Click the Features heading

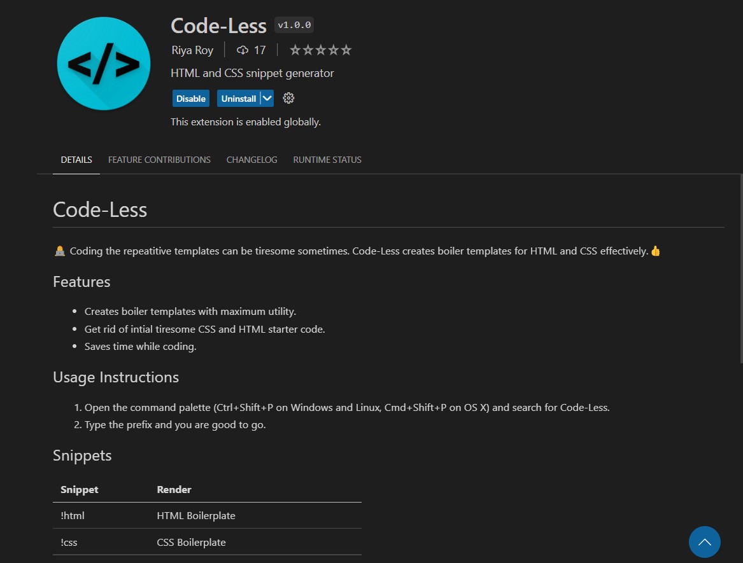[x=81, y=282]
